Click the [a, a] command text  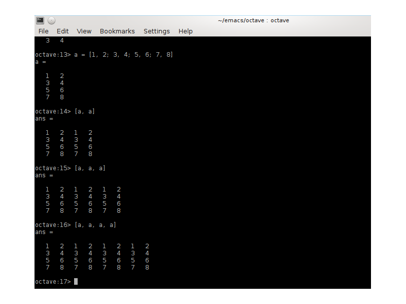click(x=84, y=111)
